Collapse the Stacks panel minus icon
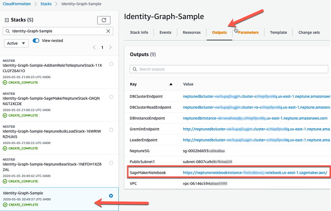The width and height of the screenshot is (331, 211). click(x=7, y=20)
